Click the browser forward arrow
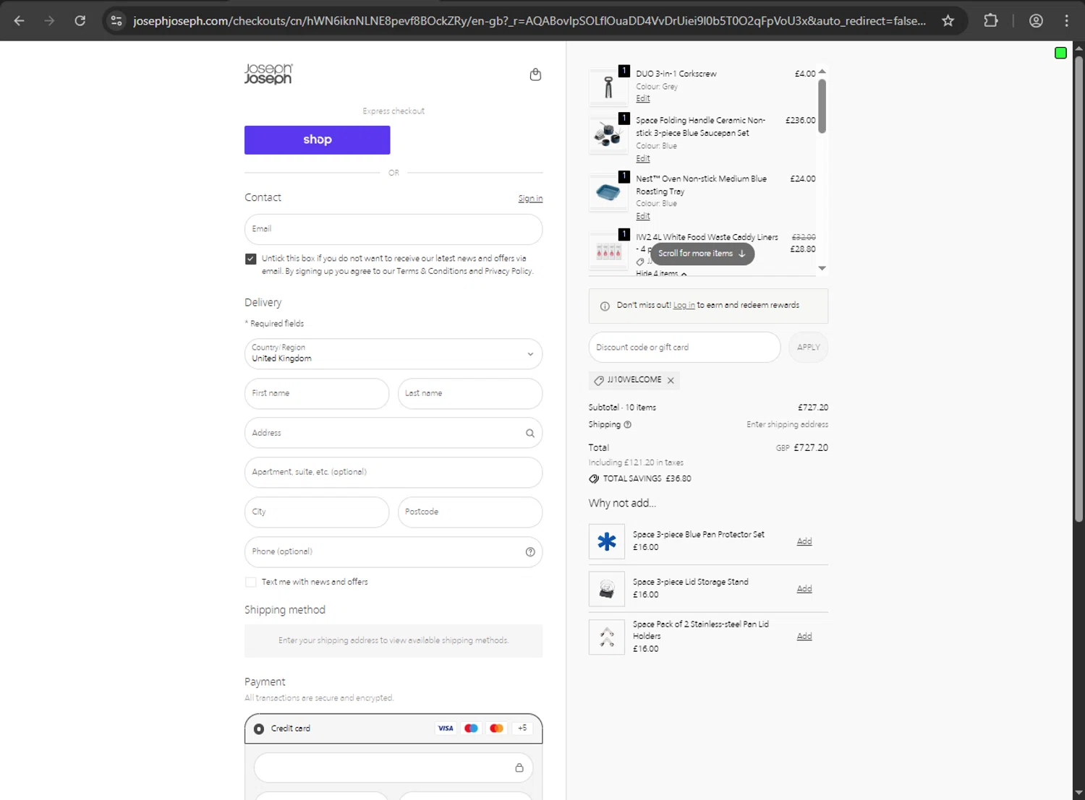 [49, 21]
